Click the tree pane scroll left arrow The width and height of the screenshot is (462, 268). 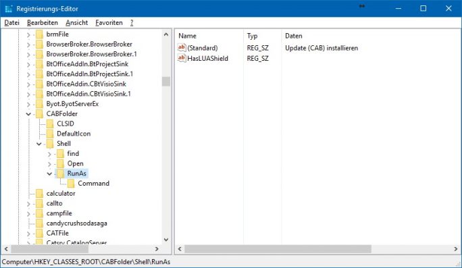click(6, 249)
